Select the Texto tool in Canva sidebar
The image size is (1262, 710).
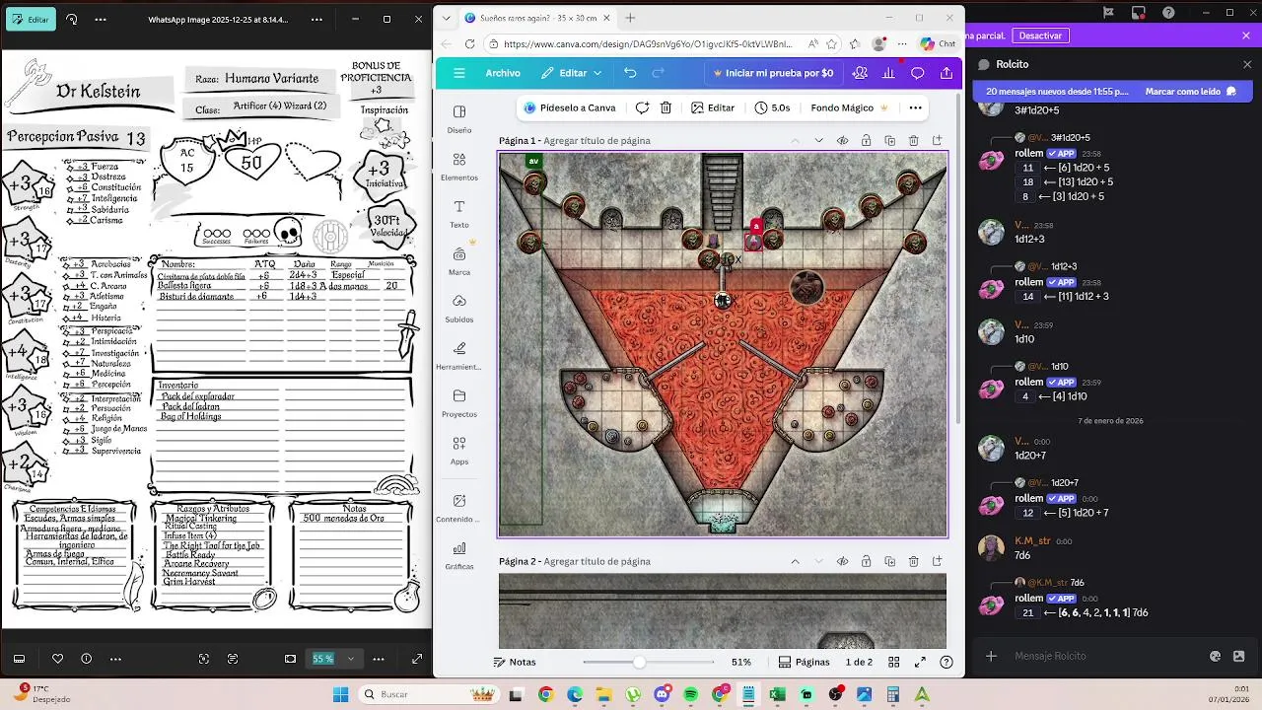(459, 213)
